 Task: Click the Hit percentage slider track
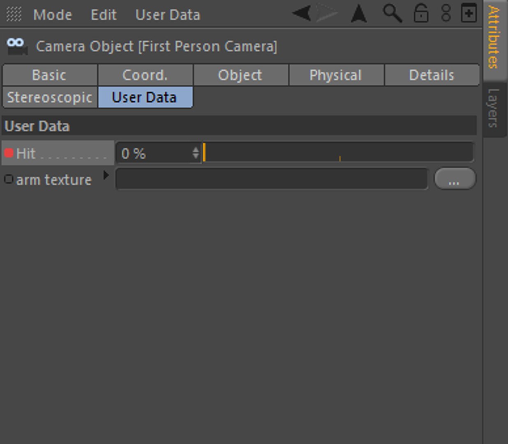tap(338, 153)
